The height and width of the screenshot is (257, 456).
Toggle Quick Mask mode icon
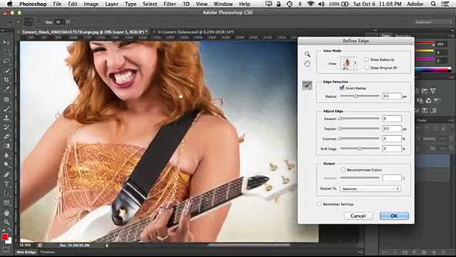coord(6,250)
